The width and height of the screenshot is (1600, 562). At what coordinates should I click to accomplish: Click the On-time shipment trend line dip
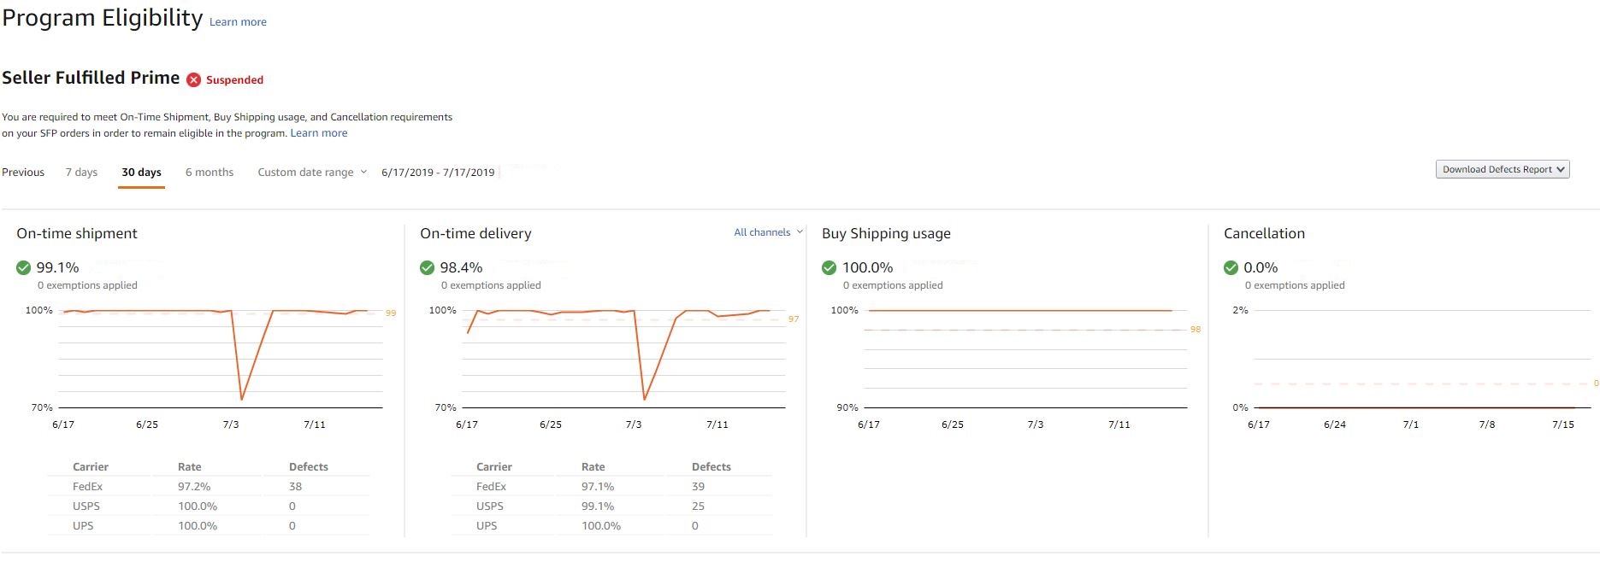click(x=242, y=398)
